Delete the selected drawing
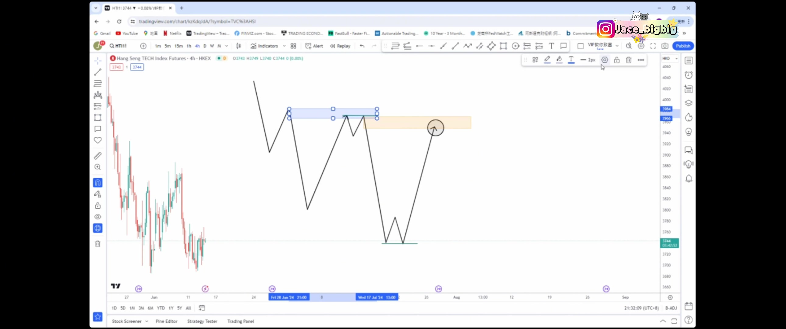This screenshot has width=786, height=329. click(x=629, y=60)
